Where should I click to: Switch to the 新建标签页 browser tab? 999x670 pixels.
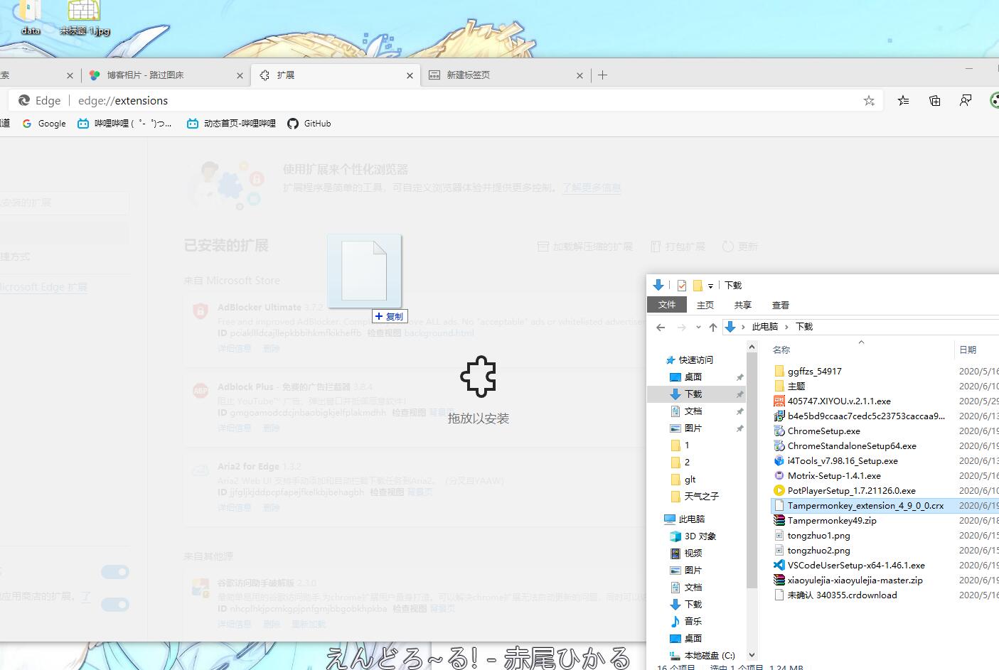pos(468,75)
